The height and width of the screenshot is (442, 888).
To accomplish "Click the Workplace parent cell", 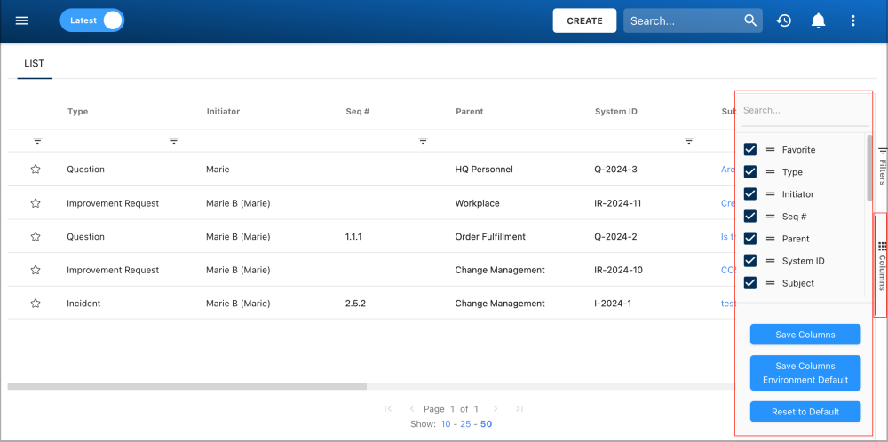I will point(478,203).
